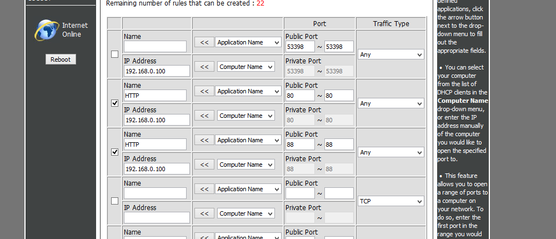This screenshot has width=556, height=239.
Task: Click Public Port start field containing 80
Action: click(300, 96)
